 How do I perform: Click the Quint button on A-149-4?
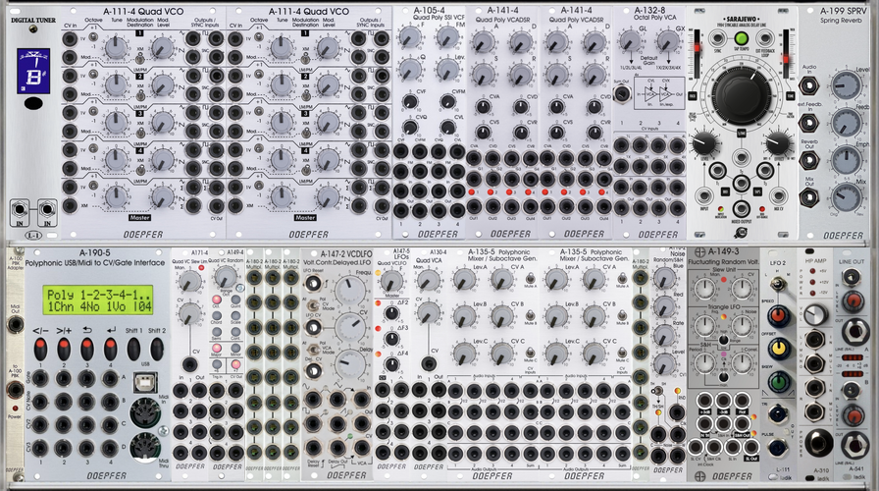[235, 300]
